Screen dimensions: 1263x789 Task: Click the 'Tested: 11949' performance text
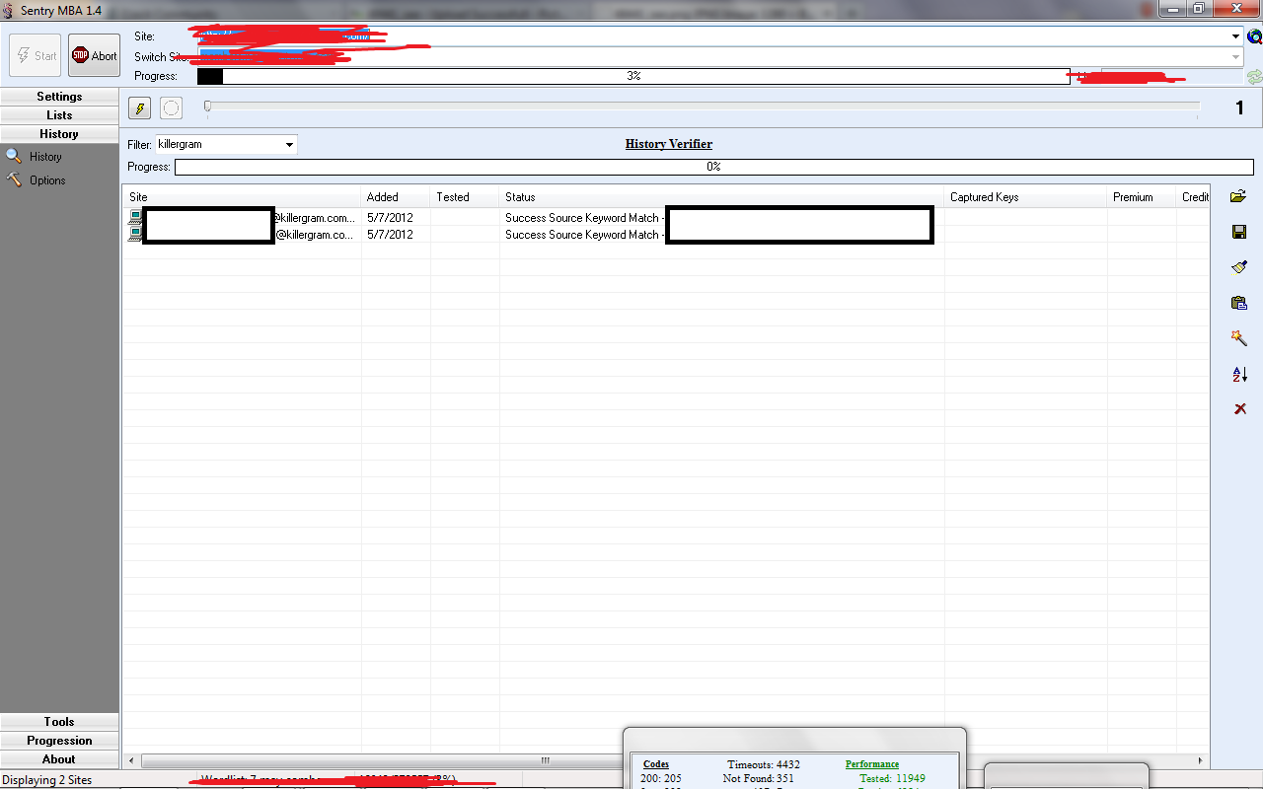point(892,778)
